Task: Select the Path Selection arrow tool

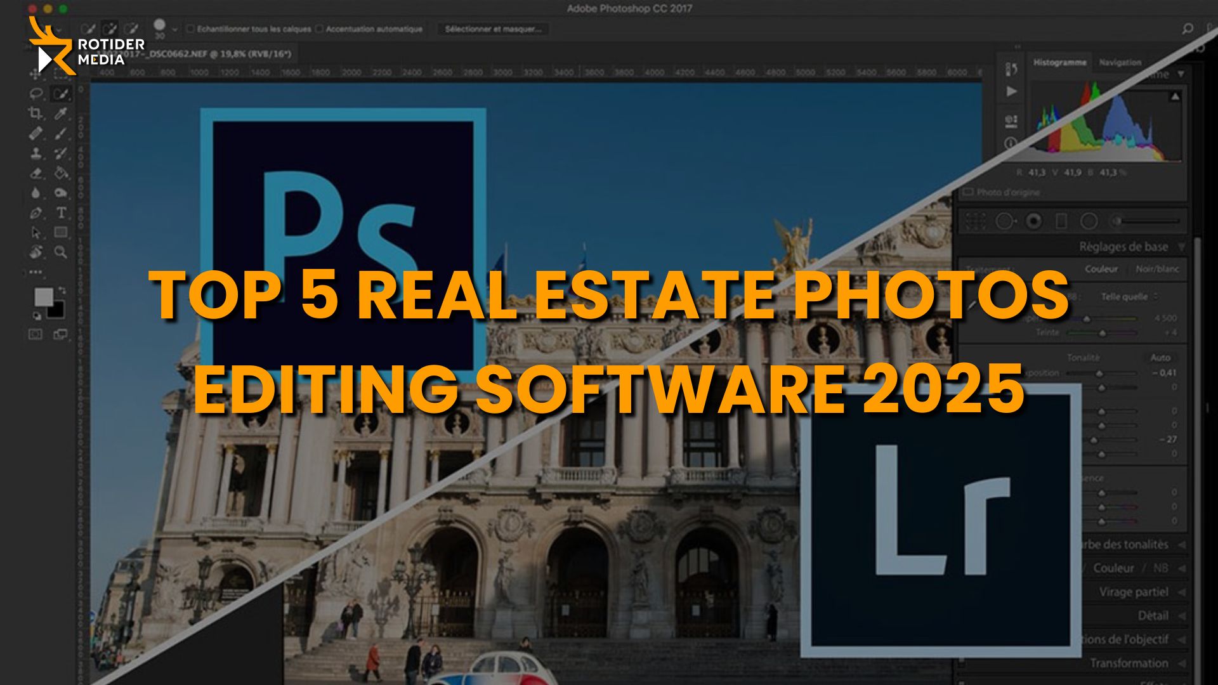Action: 36,233
